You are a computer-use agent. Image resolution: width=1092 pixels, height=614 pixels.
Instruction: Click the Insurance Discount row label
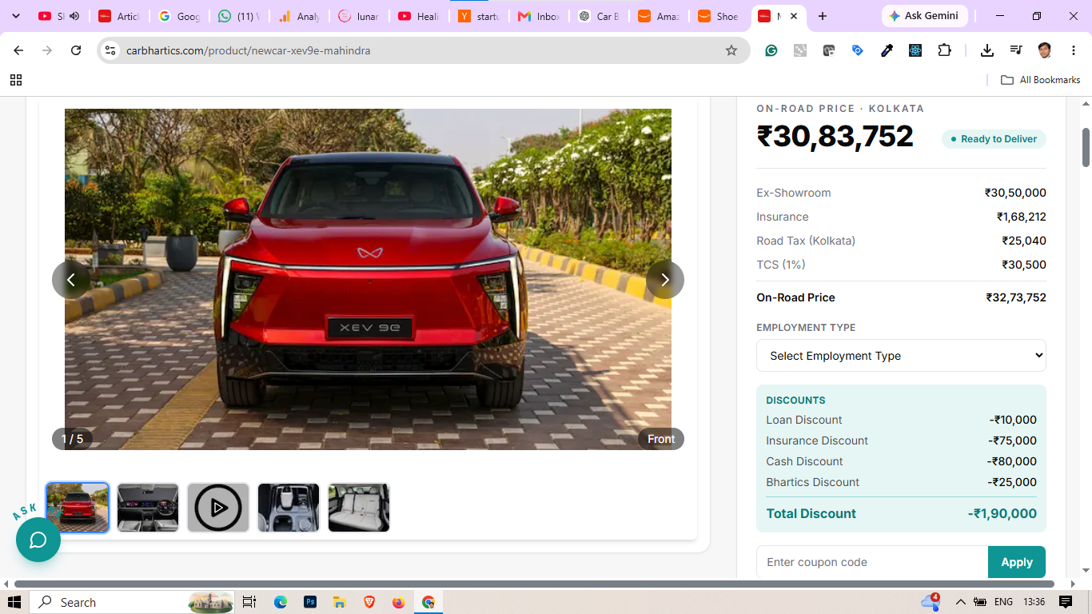pos(817,441)
